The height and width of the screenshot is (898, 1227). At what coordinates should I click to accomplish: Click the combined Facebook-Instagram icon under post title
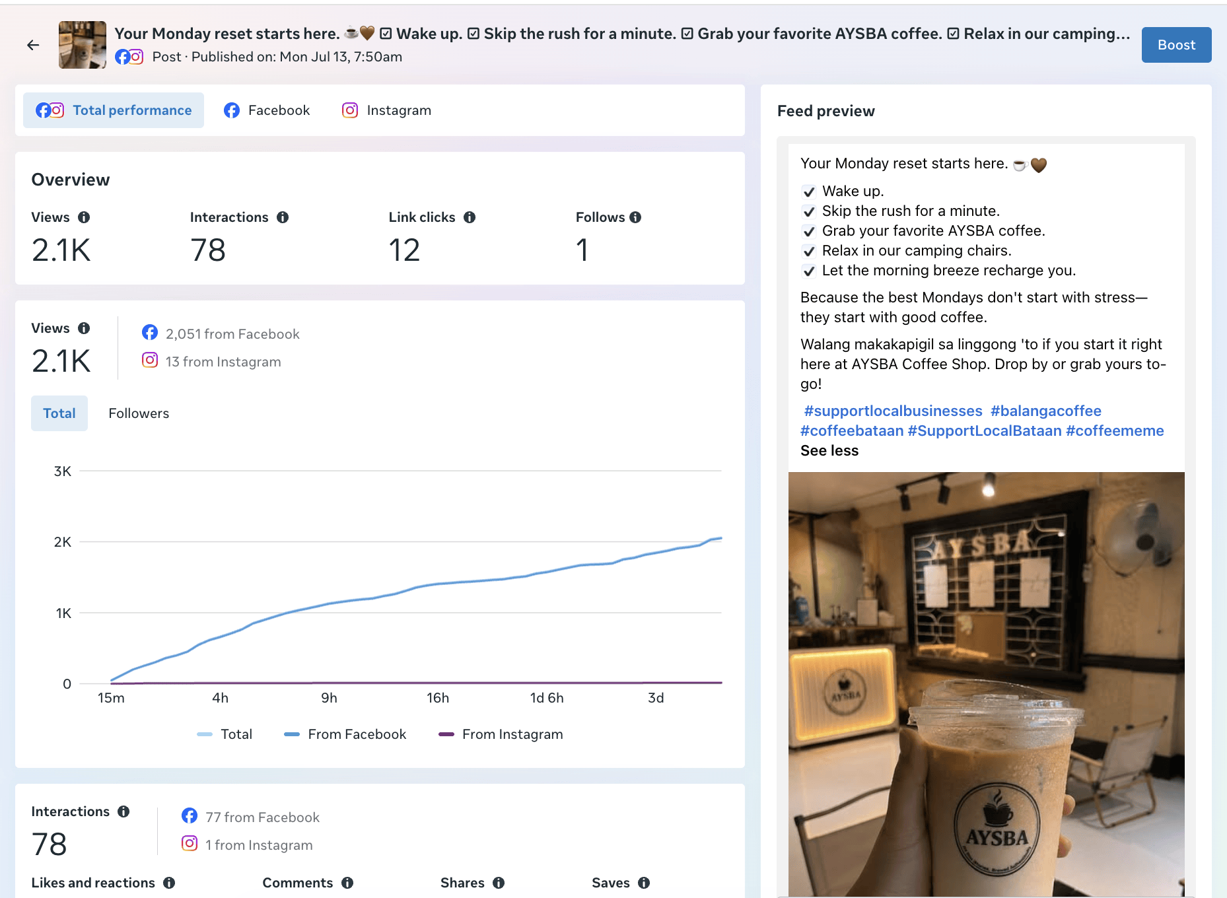click(129, 57)
